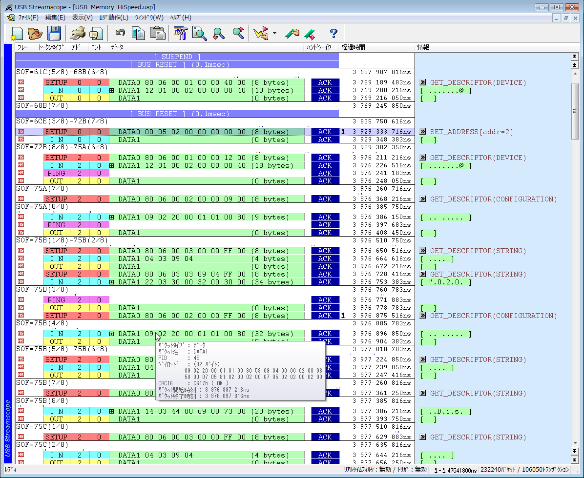Viewport: 584px width, 478px height.
Task: Open find with document magnifier icon
Action: pos(199,34)
